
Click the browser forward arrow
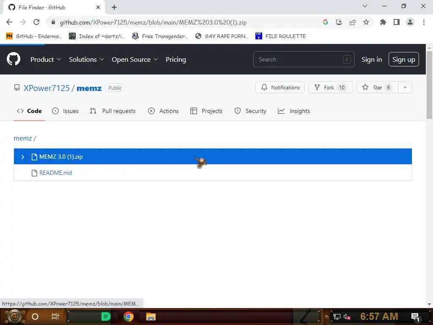pos(23,22)
